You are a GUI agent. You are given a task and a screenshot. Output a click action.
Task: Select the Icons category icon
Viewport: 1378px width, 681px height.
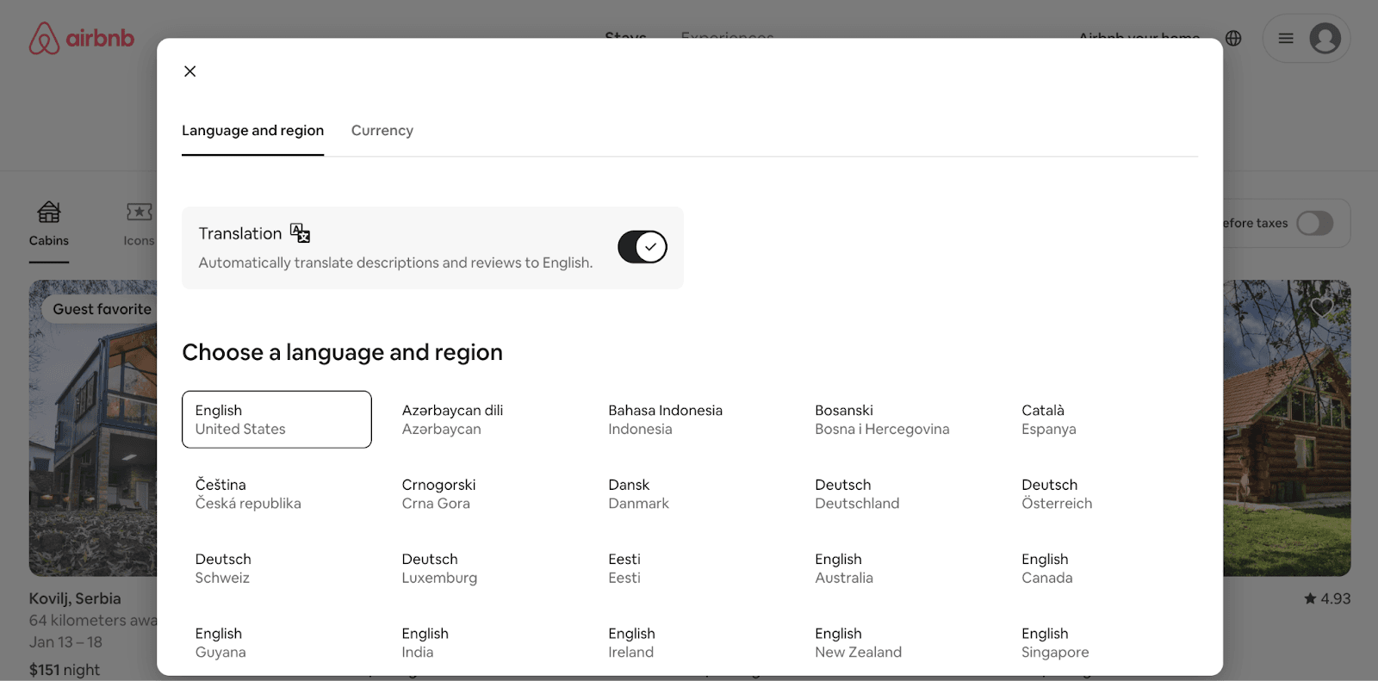139,212
